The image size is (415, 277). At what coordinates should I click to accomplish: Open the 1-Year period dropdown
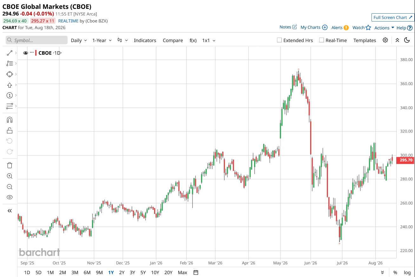click(x=102, y=40)
